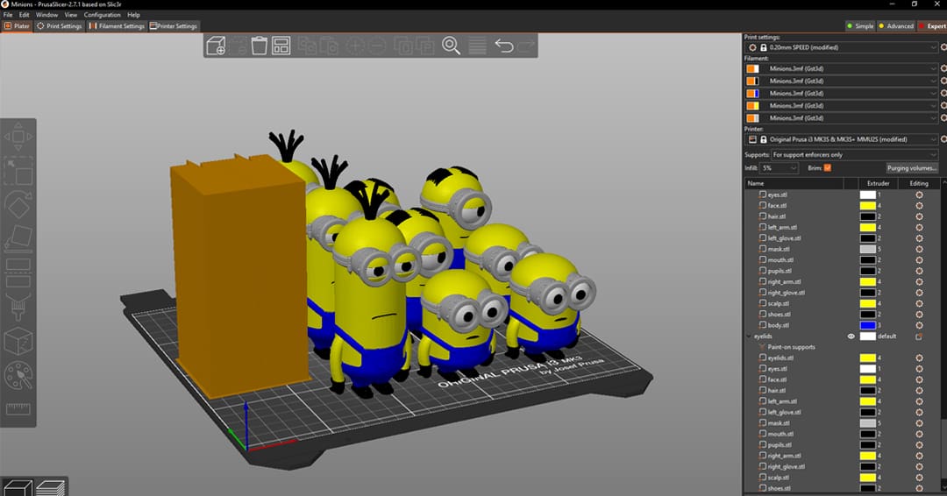
Task: Switch to Expert mode
Action: coord(932,26)
